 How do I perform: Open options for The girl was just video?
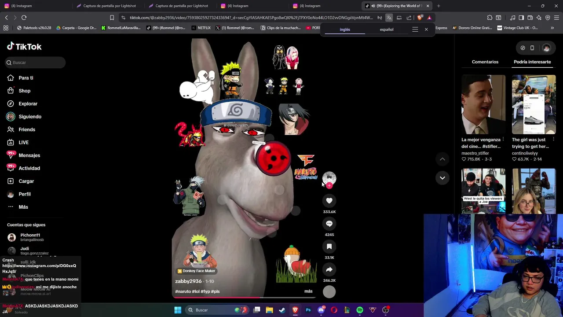coord(553,140)
